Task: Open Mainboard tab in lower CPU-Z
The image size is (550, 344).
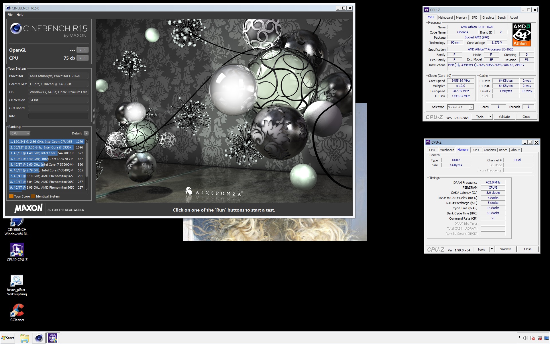Action: [447, 150]
